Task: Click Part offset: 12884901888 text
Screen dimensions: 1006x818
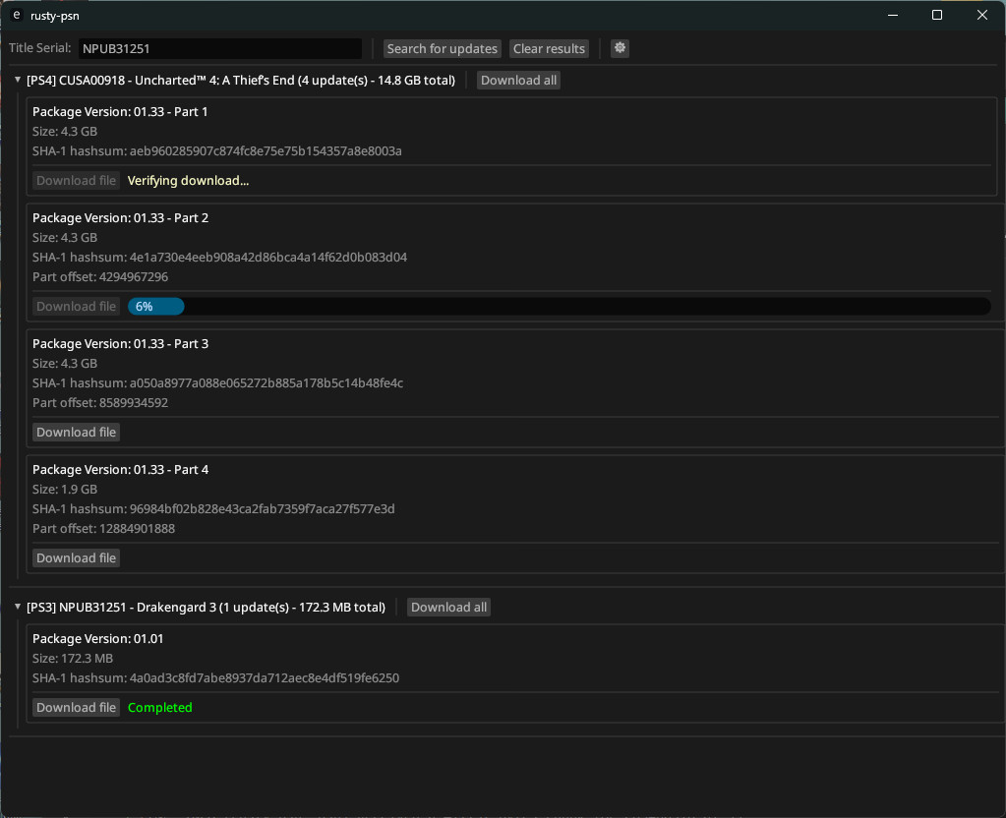Action: click(103, 529)
